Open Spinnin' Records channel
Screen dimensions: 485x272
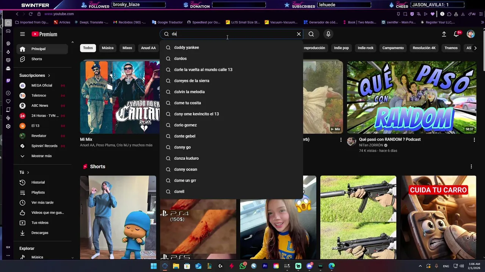(42, 146)
